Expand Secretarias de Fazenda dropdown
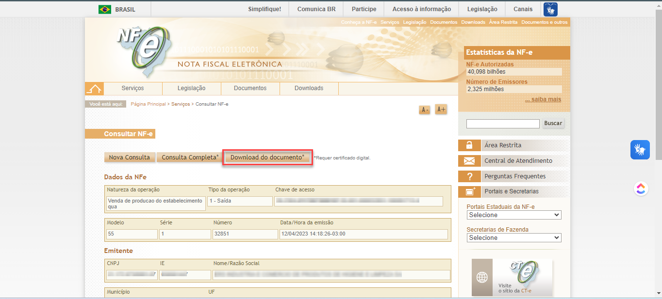The image size is (662, 299). tap(514, 237)
